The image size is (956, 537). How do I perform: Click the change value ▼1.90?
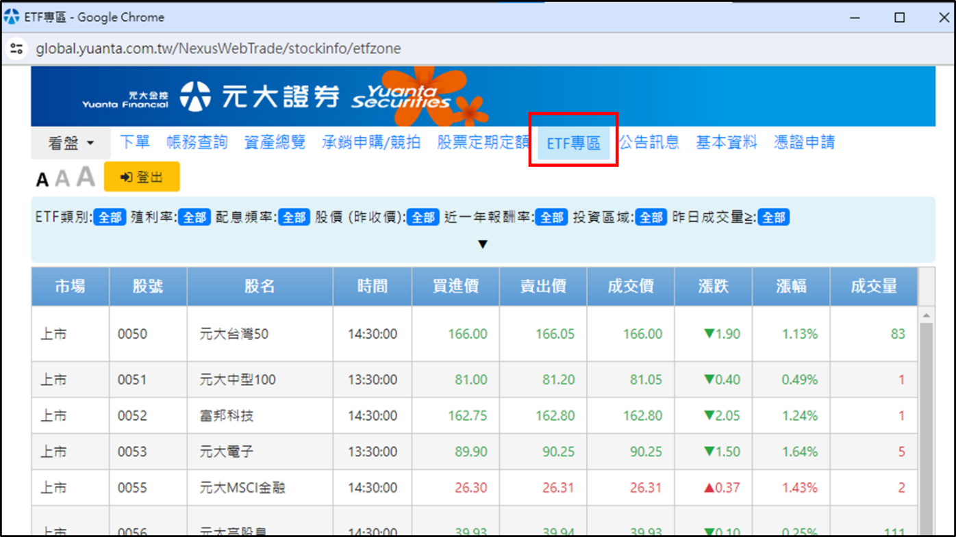[x=722, y=335]
